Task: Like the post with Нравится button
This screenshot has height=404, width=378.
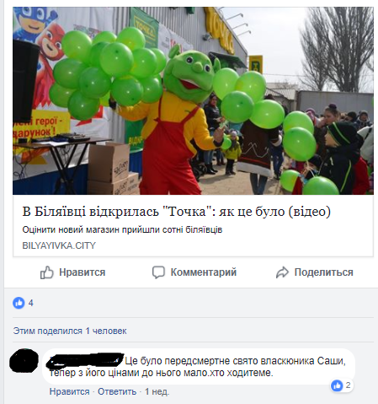Action: [72, 272]
